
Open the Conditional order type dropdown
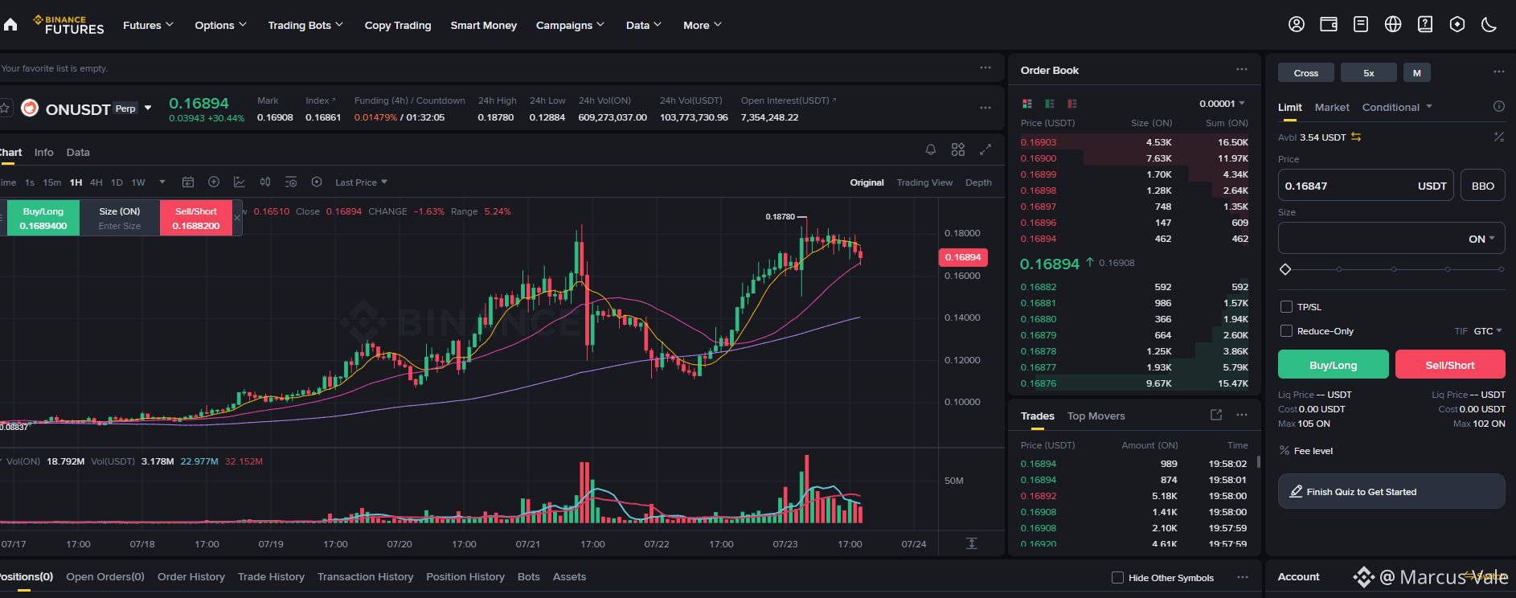point(1397,107)
